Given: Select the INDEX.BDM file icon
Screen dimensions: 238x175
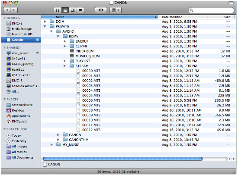Looking at the screenshot, I should (72, 51).
